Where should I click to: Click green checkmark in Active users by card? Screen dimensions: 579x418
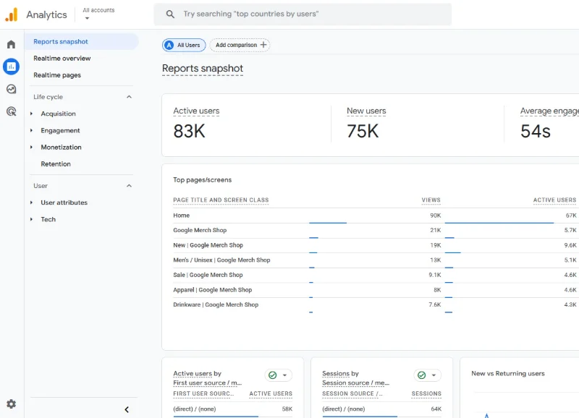[x=273, y=375]
